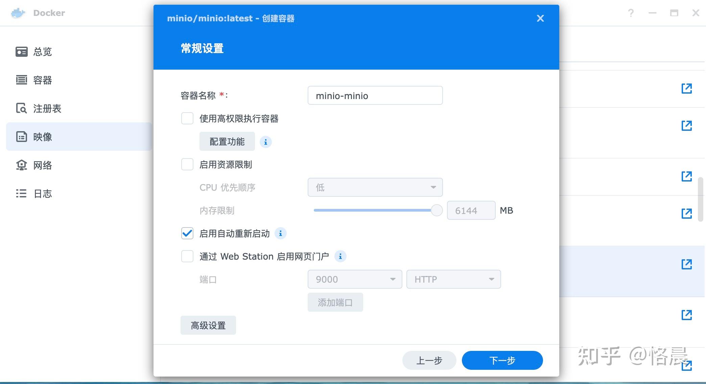Click the 总览 overview sidebar icon

click(22, 52)
